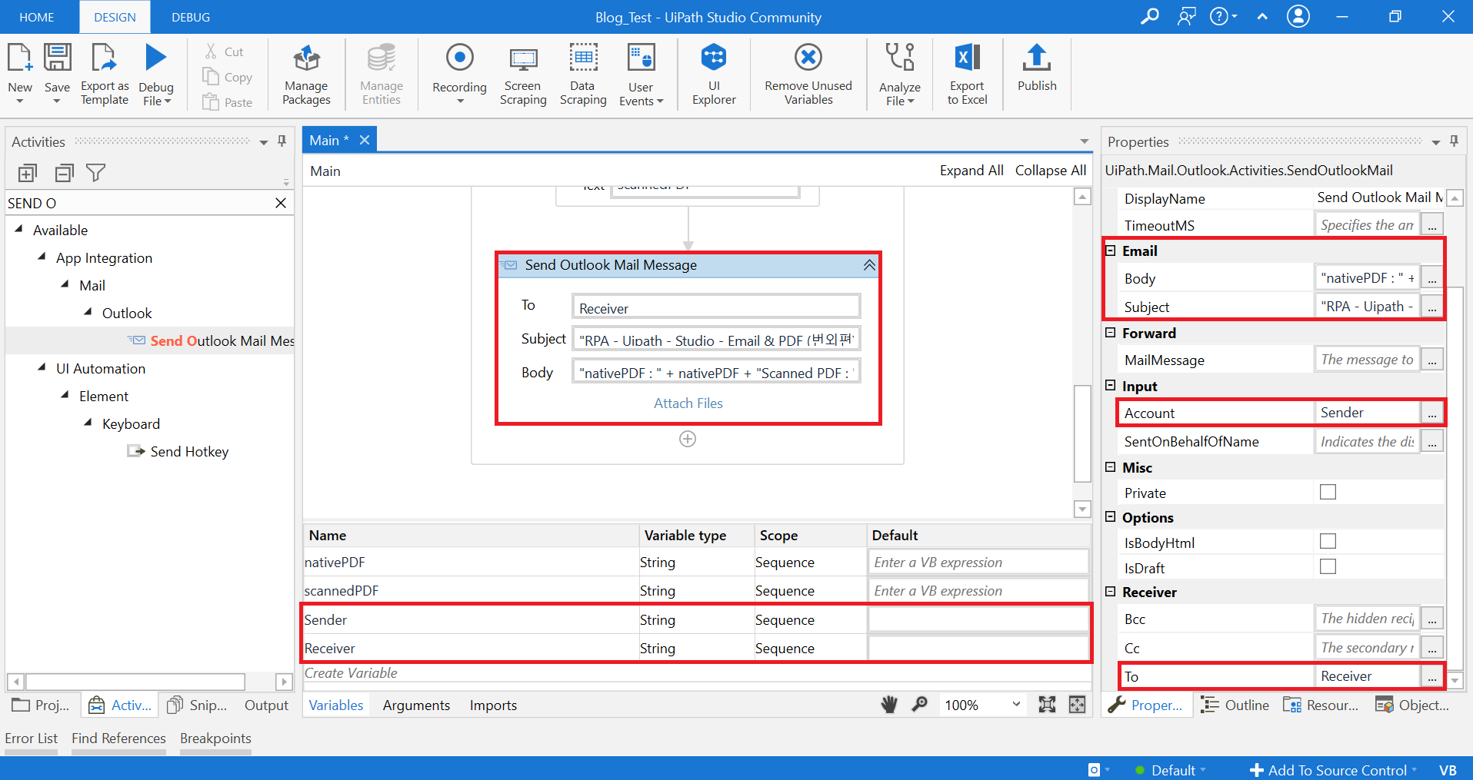1473x780 pixels.
Task: Click fit to screen icon
Action: coord(1047,705)
